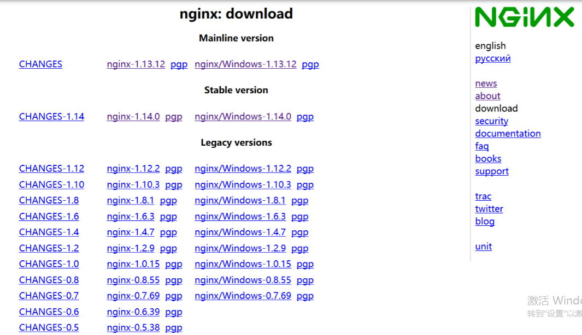Open CHANGES-0.7 link
Image resolution: width=582 pixels, height=335 pixels.
coord(49,296)
